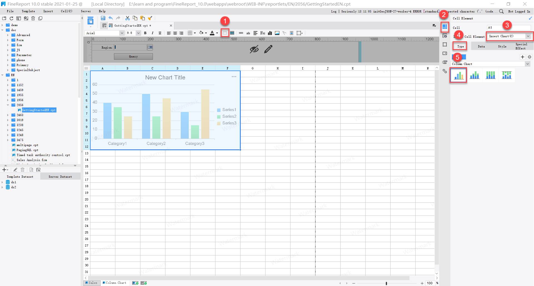534x286 pixels.
Task: Click the Save template icon
Action: [x=103, y=18]
